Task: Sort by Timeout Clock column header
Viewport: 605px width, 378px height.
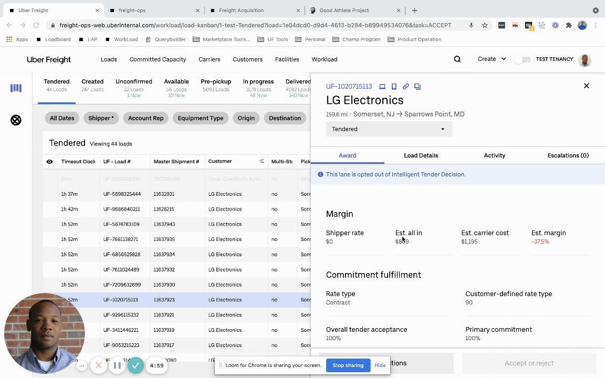Action: click(x=78, y=162)
